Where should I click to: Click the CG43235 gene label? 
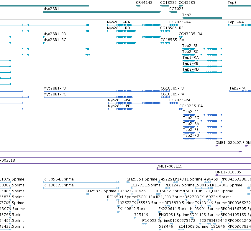click(187, 3)
